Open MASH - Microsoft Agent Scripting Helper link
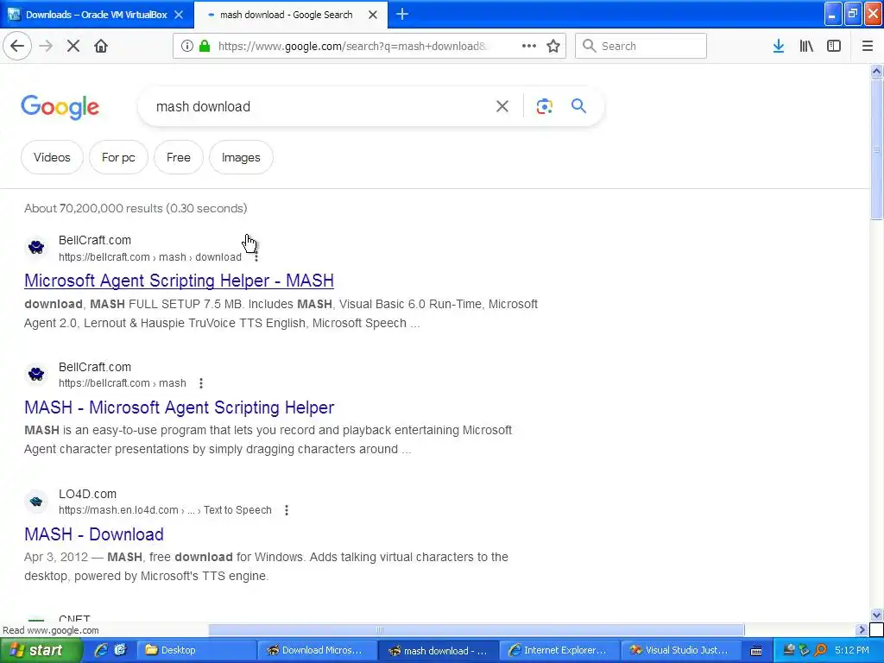Screen dimensions: 884x663 pyautogui.click(x=180, y=407)
